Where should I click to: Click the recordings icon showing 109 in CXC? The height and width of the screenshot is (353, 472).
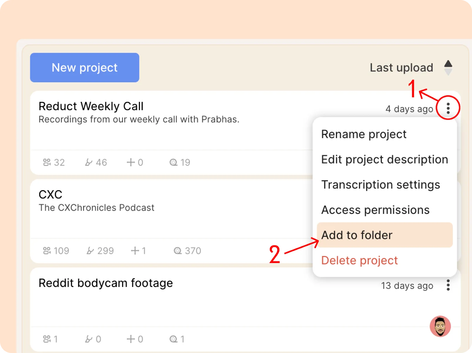(x=47, y=251)
